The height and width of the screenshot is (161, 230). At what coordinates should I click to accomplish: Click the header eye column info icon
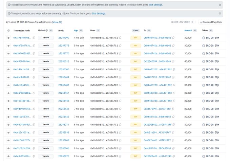coord(8,31)
